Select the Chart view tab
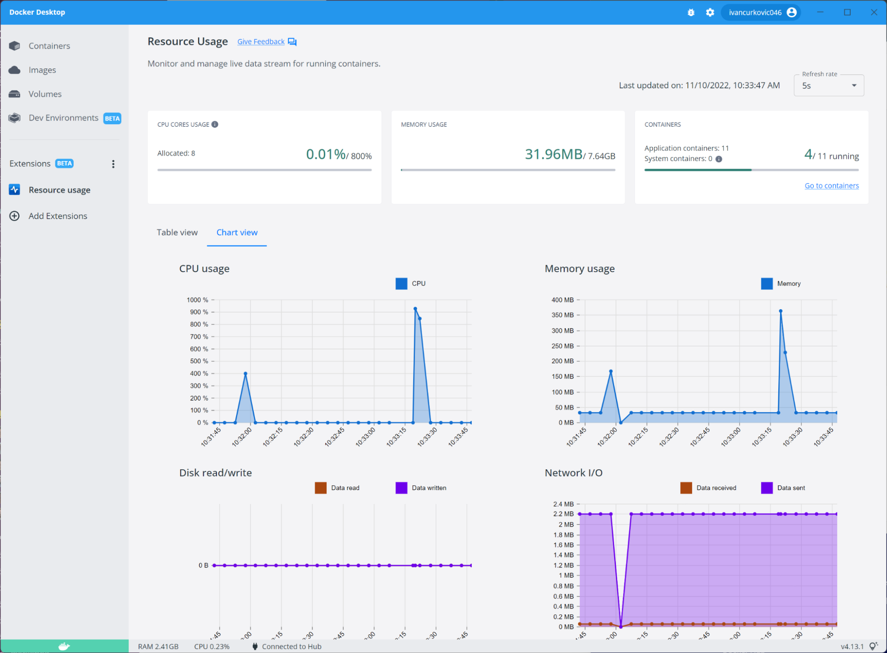Viewport: 887px width, 653px height. [x=237, y=232]
